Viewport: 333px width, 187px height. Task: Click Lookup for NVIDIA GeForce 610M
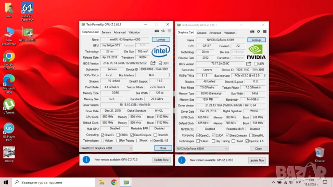pos(257,40)
